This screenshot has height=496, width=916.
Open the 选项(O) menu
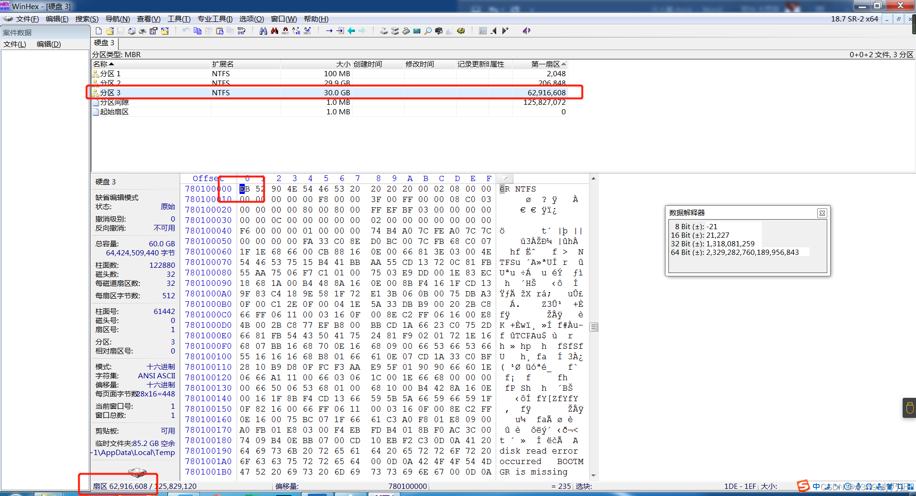[x=251, y=19]
